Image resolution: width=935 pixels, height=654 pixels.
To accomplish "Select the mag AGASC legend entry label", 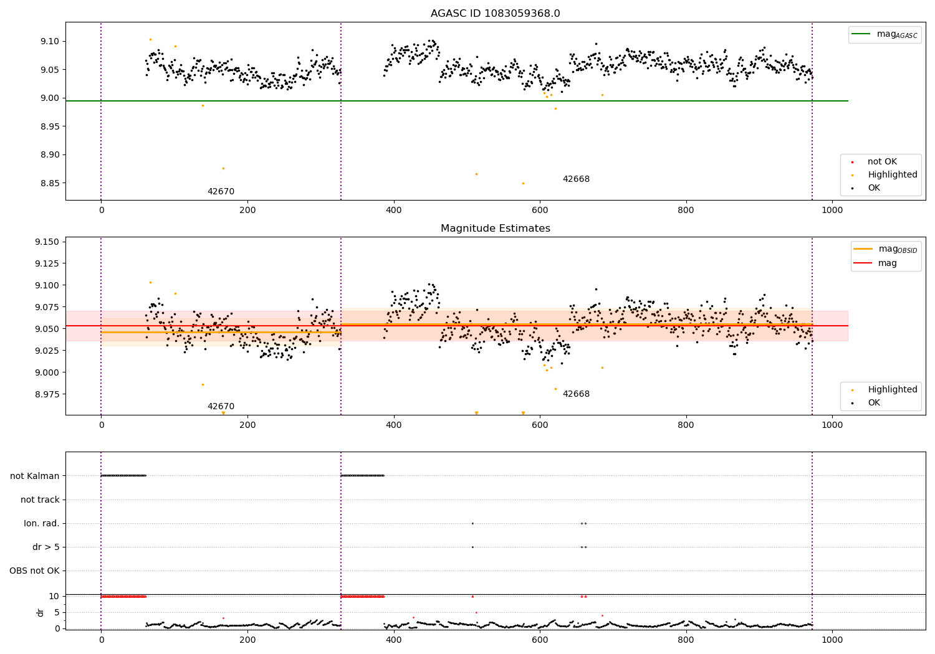I will click(897, 34).
